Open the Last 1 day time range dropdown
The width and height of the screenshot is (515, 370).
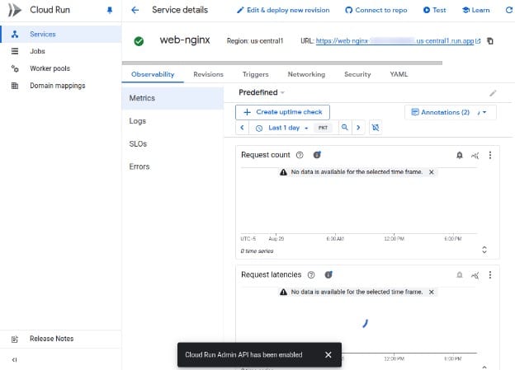pyautogui.click(x=284, y=128)
